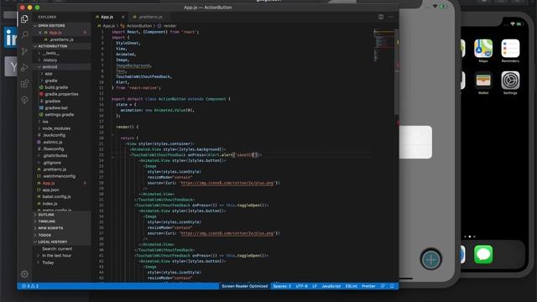The width and height of the screenshot is (537, 302).
Task: Open app.json in the explorer
Action: click(61, 190)
